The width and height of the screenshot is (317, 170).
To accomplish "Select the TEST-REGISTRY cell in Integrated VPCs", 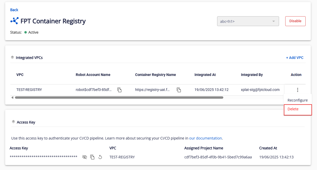I will tap(29, 90).
